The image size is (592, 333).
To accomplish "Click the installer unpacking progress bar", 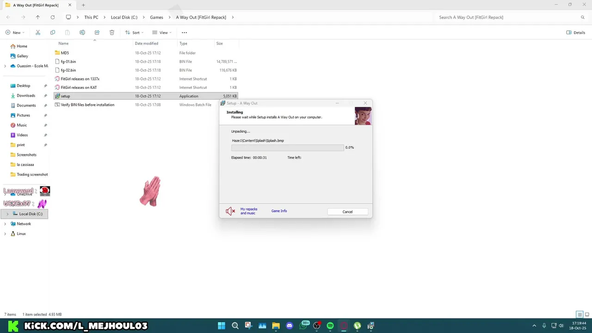I will coord(288,148).
